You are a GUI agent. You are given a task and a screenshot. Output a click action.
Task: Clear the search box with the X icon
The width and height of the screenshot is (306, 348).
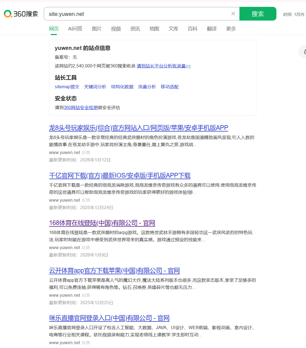(x=233, y=14)
